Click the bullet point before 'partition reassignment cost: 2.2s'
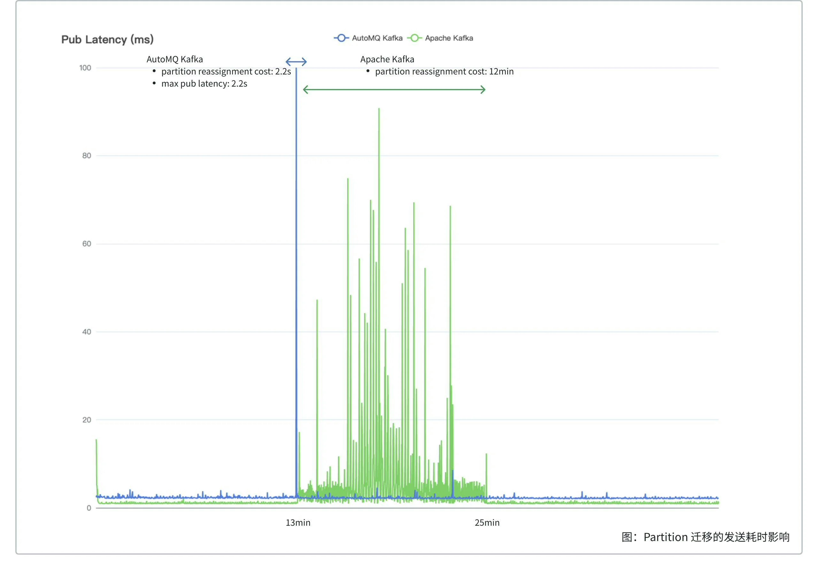 click(x=154, y=71)
